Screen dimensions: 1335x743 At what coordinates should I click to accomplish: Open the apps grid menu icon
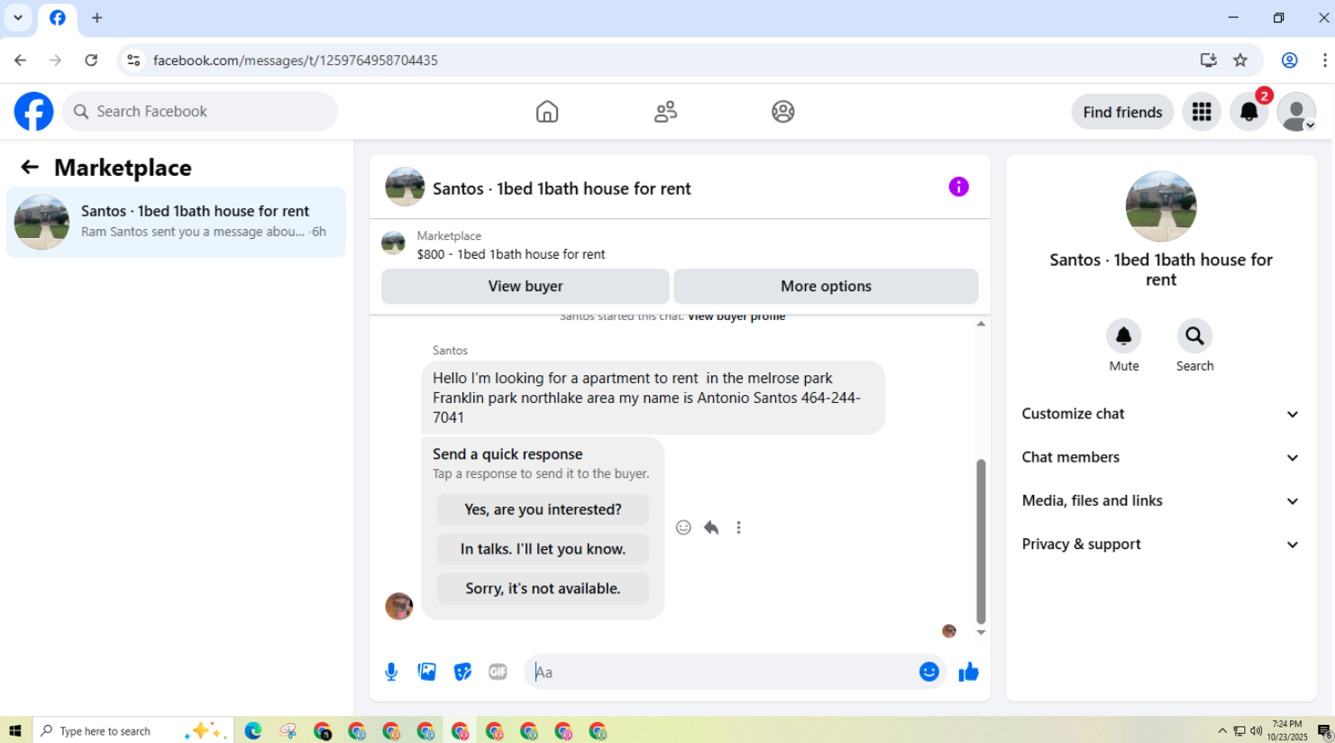1202,112
